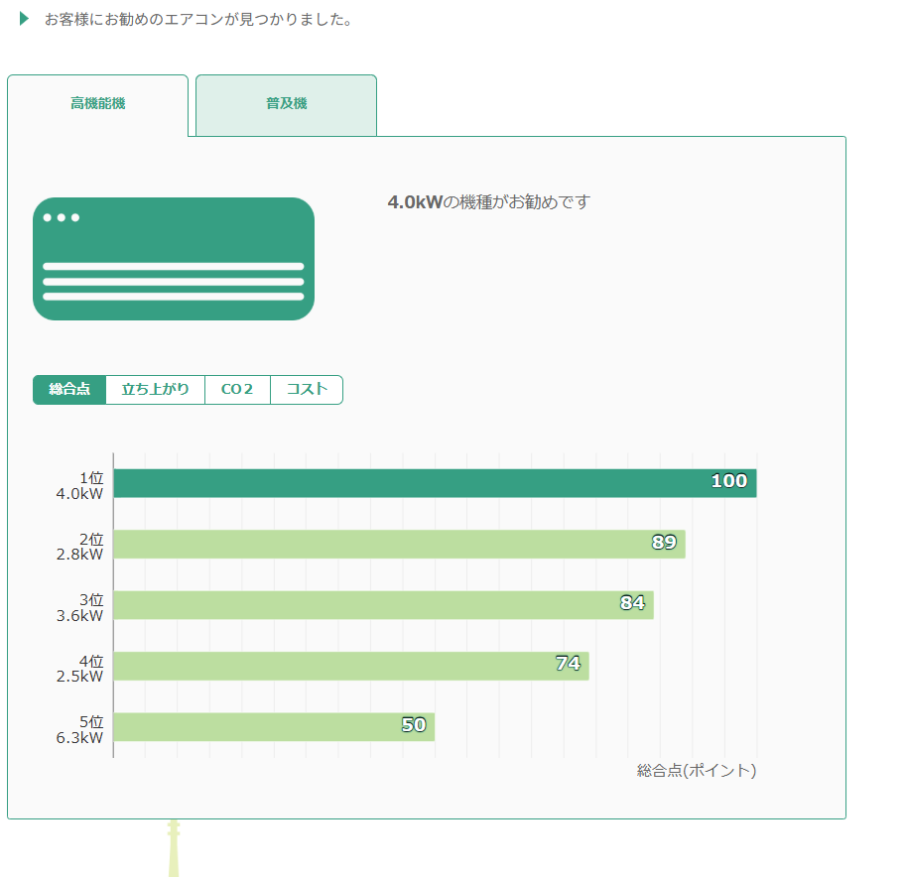906x877 pixels.
Task: Click the '2位 2.8kW' axis label
Action: [79, 547]
